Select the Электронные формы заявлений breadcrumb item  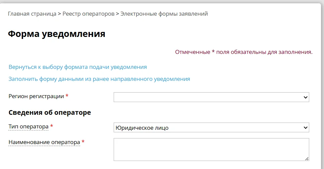(x=164, y=14)
